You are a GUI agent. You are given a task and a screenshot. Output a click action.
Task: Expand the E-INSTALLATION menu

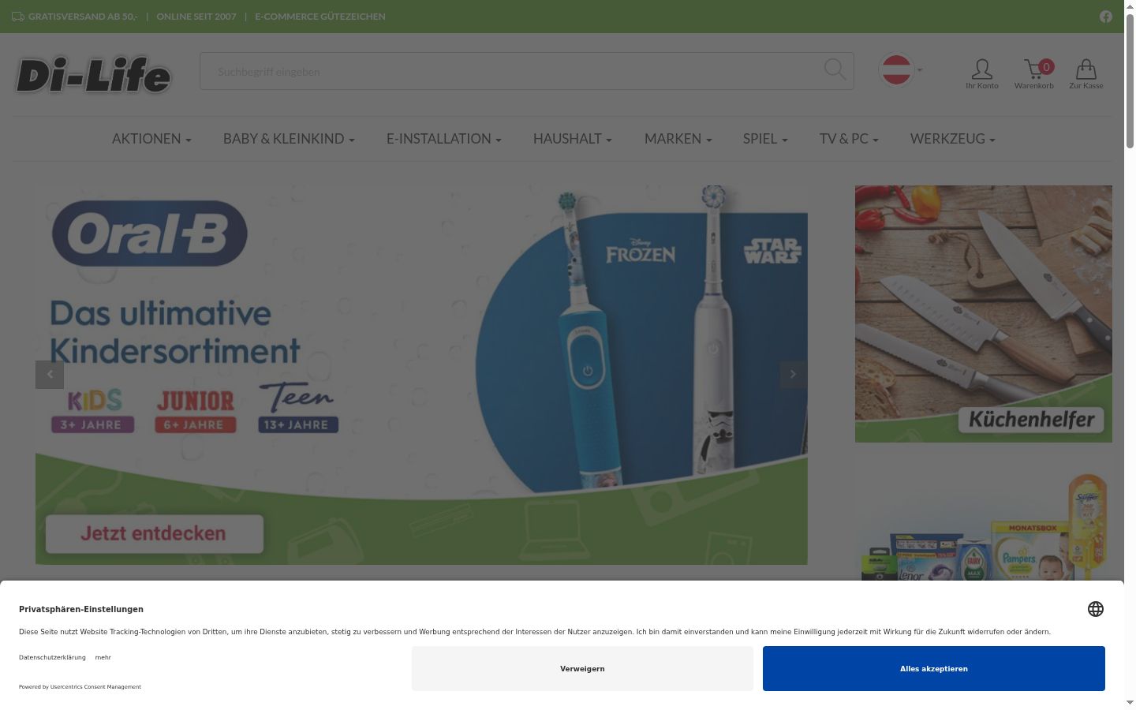444,139
